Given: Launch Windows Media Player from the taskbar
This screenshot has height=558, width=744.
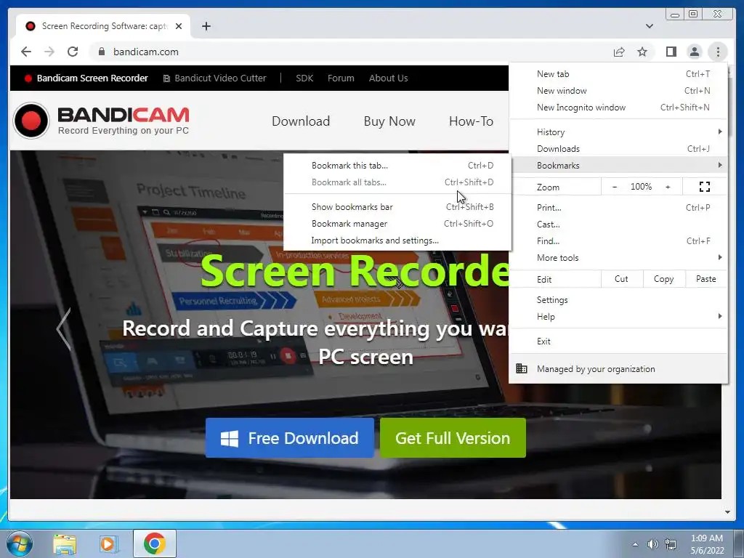Looking at the screenshot, I should tap(108, 544).
